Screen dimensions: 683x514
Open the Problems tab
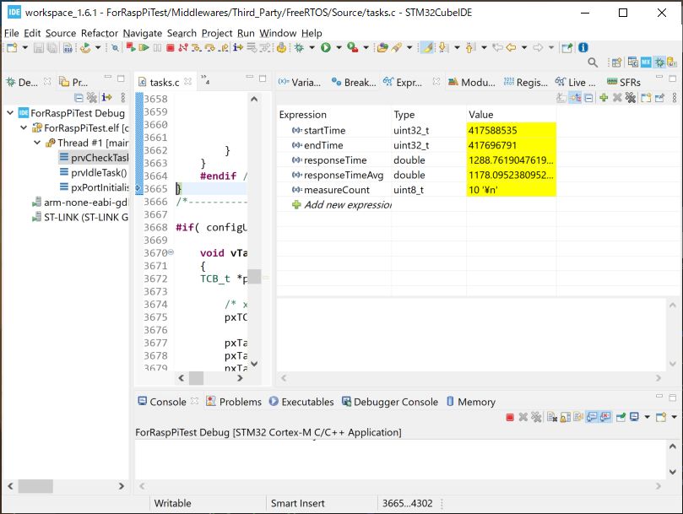pyautogui.click(x=234, y=402)
